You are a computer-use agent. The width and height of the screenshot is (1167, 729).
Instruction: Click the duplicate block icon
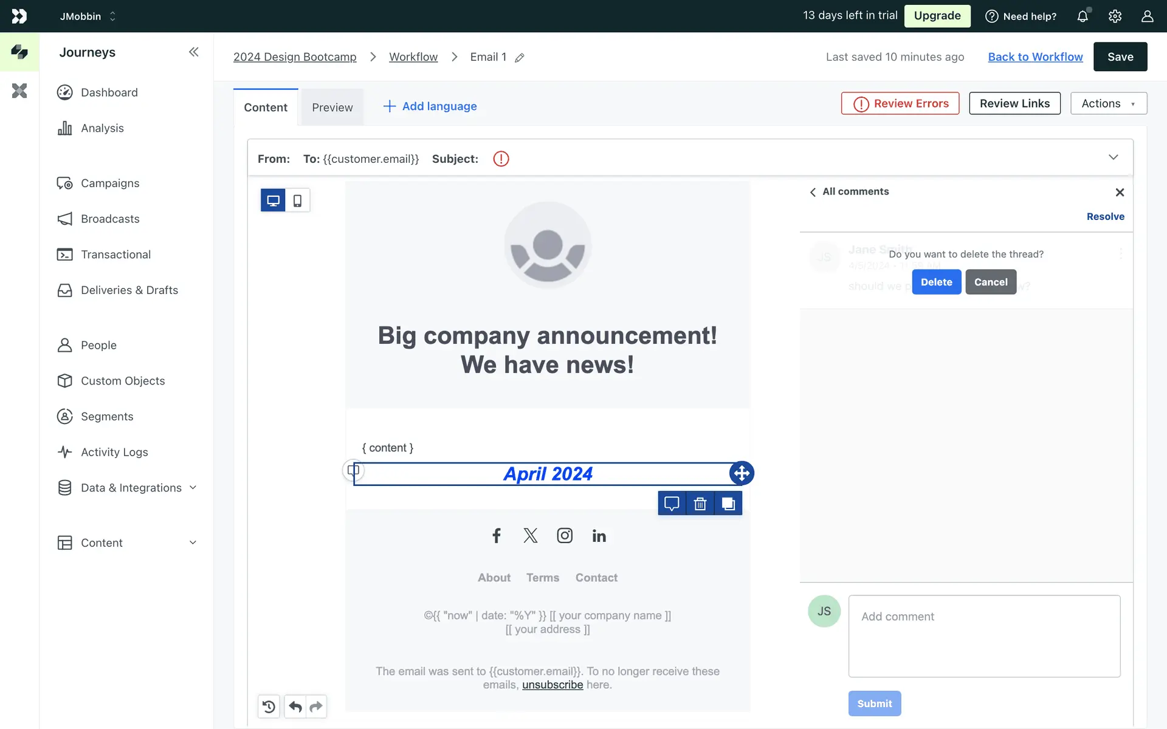[728, 504]
